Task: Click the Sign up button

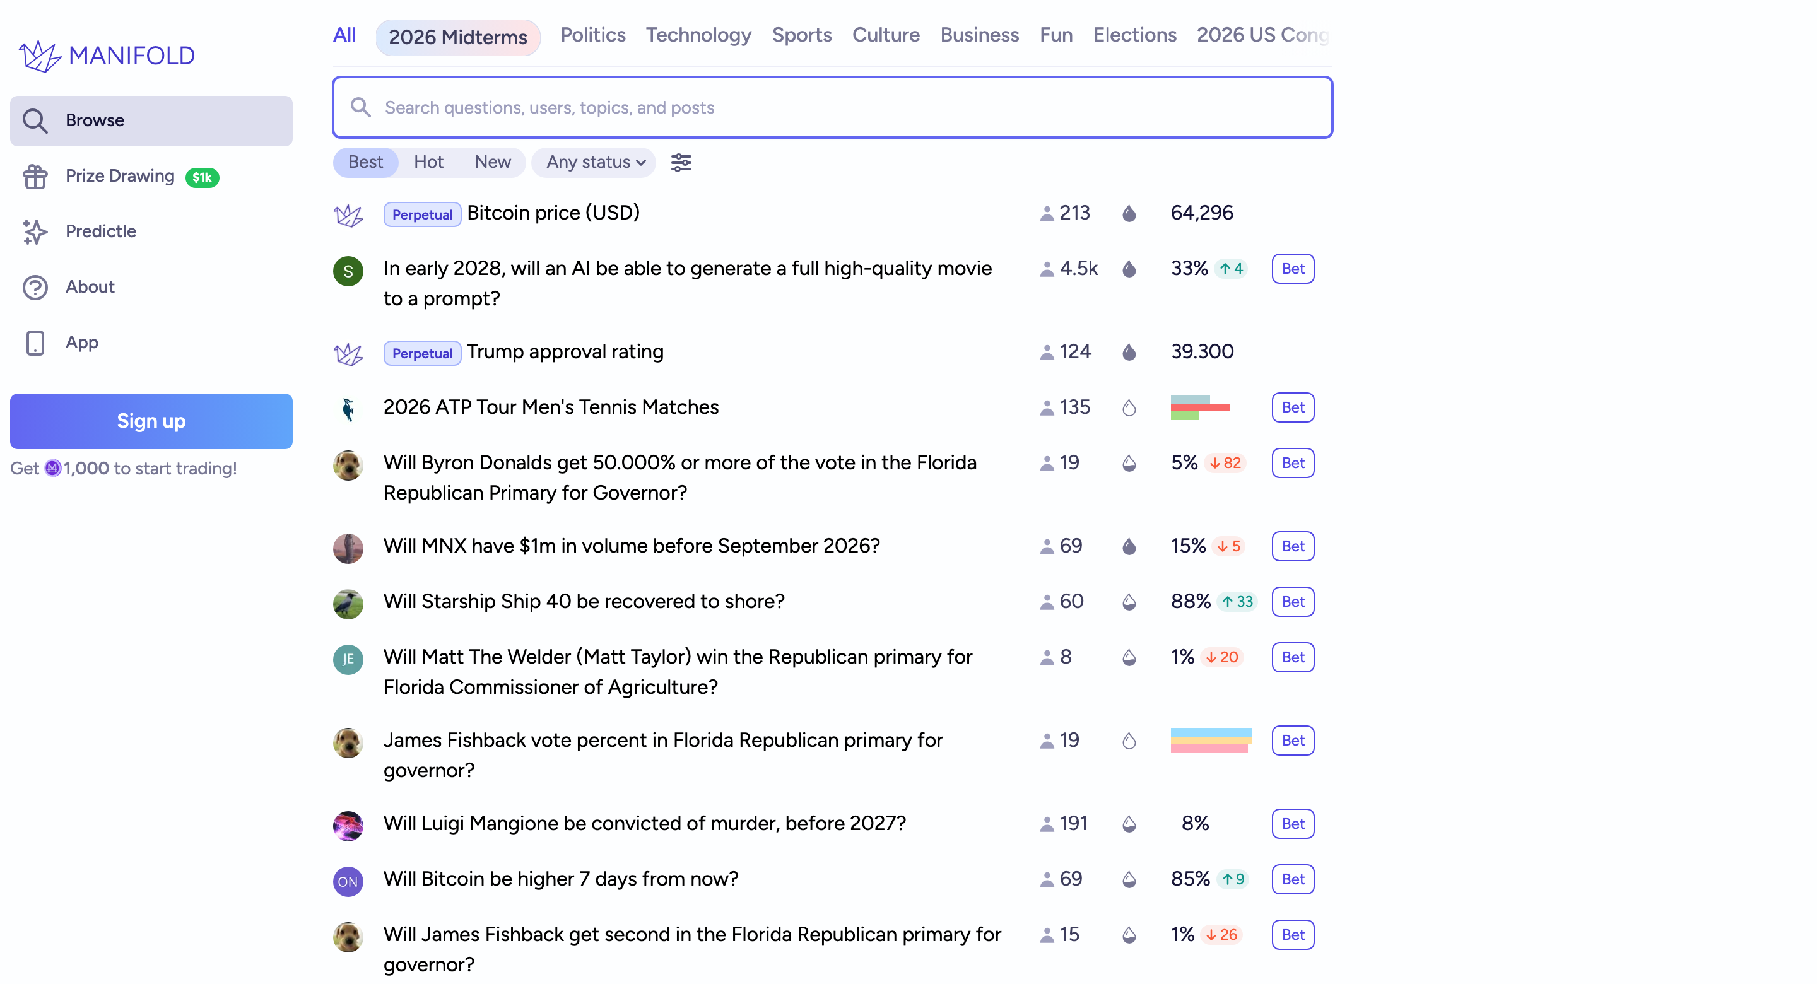Action: click(151, 421)
